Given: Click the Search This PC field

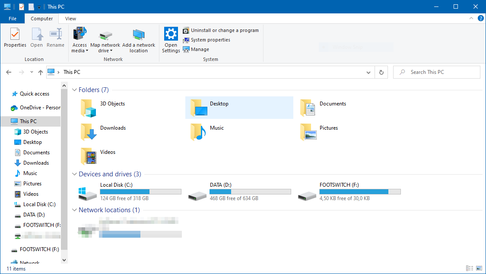Looking at the screenshot, I should coord(436,72).
